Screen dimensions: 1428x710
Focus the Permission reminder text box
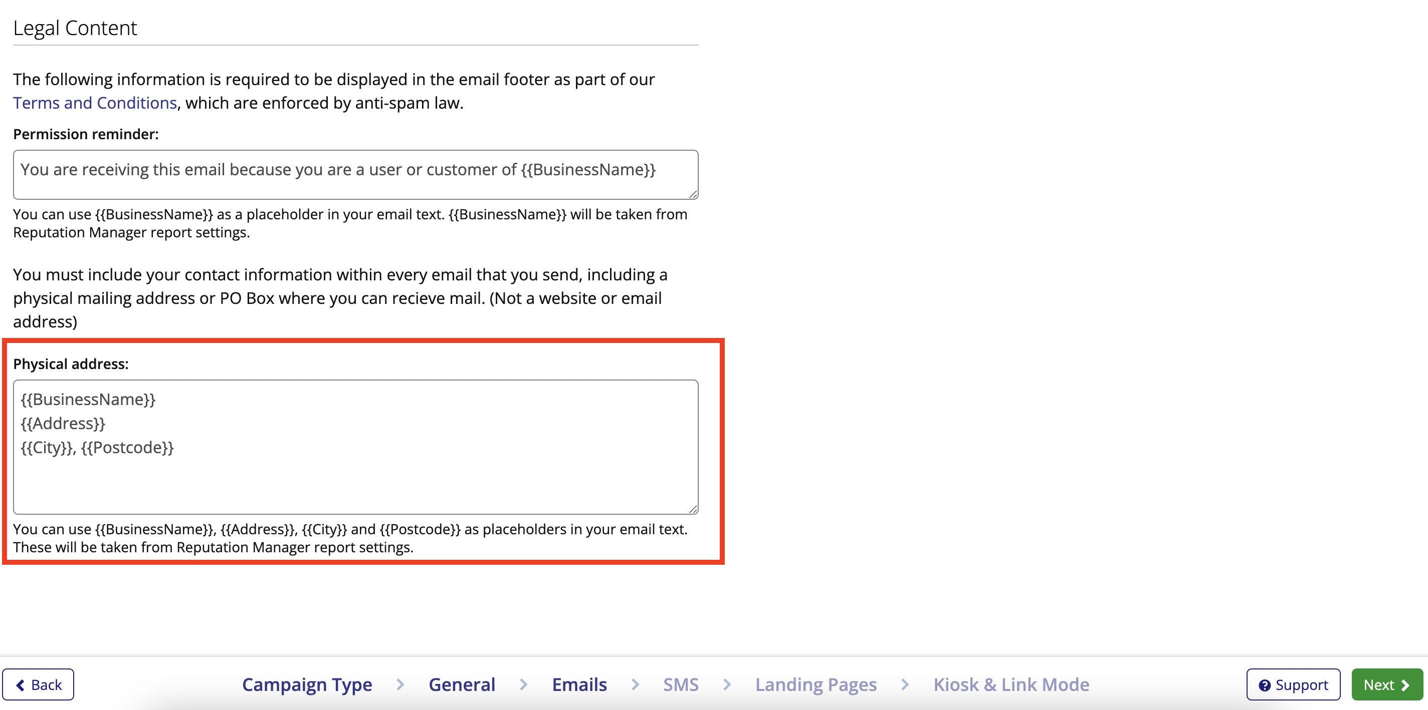355,174
